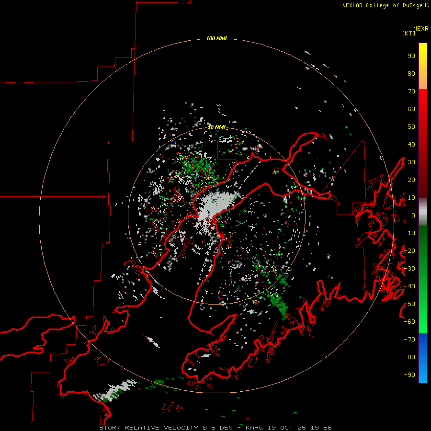This screenshot has height=431, width=431.
Task: Click the yellow top segment of the color bar
Action: [423, 66]
